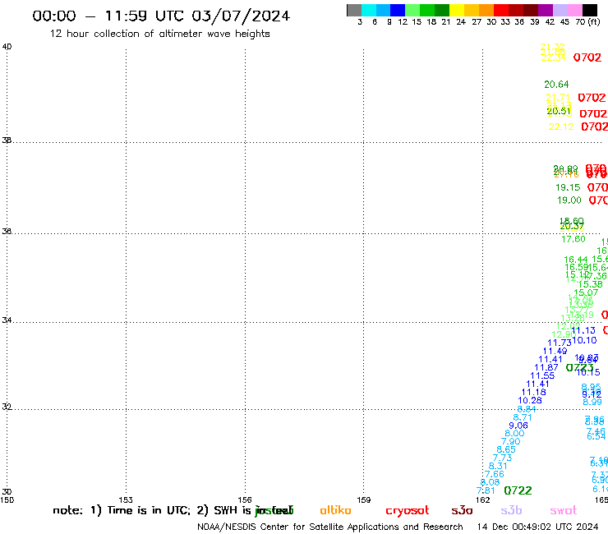Click the title '00:00 – 11:59 UTC 03/07/2024'
The image size is (608, 534).
[x=161, y=16]
